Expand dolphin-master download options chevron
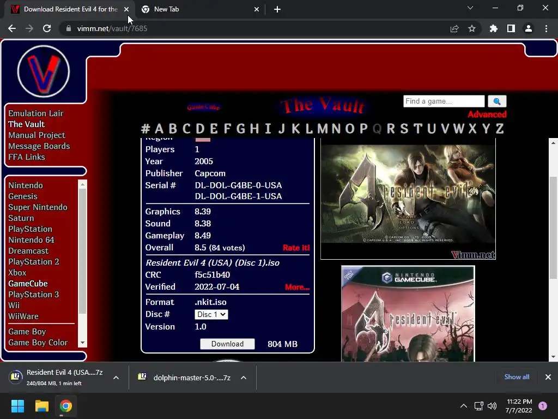The height and width of the screenshot is (419, 558). click(244, 378)
